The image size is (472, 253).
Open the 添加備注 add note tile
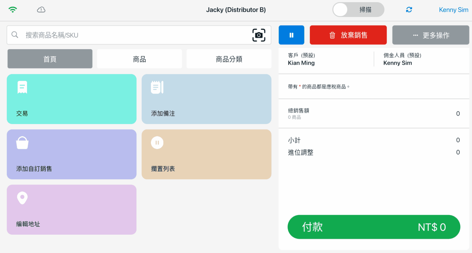coord(206,99)
